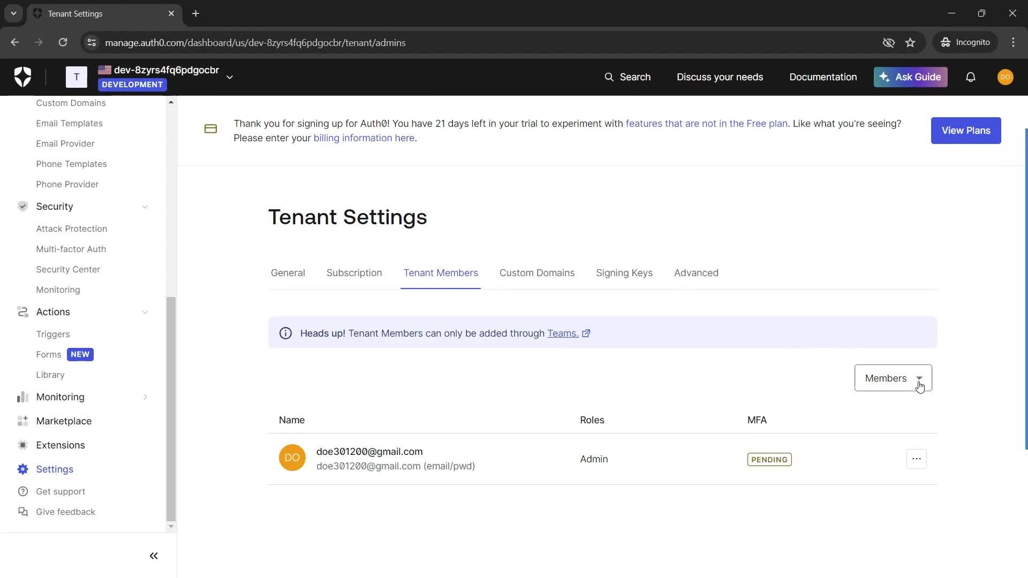Open Forms in sidebar
Viewport: 1028px width, 578px height.
point(48,354)
